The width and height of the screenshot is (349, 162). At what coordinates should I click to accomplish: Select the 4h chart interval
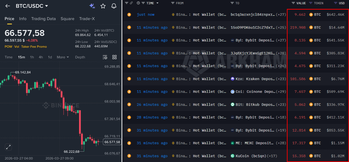coord(41,57)
